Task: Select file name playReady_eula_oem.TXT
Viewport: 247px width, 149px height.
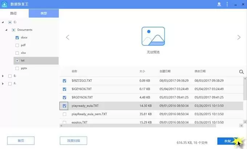Action: coord(89,114)
